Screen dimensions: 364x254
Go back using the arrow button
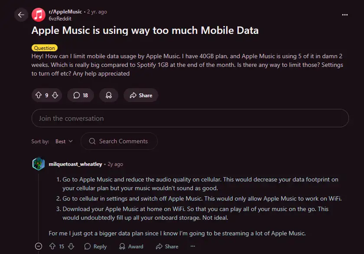[21, 15]
